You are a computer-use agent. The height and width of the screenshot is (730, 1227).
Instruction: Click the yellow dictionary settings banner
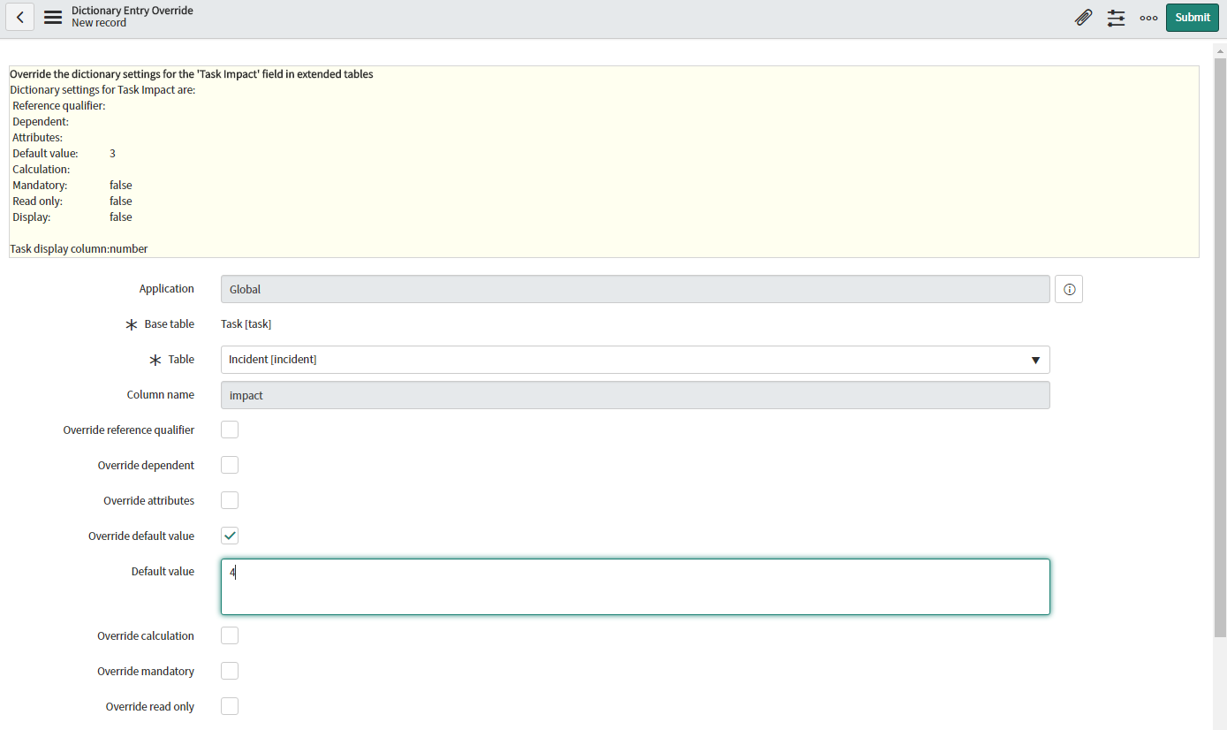point(605,161)
